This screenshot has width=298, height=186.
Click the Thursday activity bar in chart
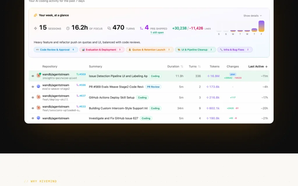(x=254, y=30)
